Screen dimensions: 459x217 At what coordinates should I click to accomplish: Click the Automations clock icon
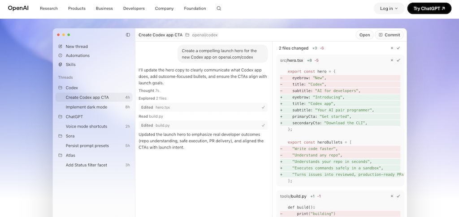coord(61,55)
